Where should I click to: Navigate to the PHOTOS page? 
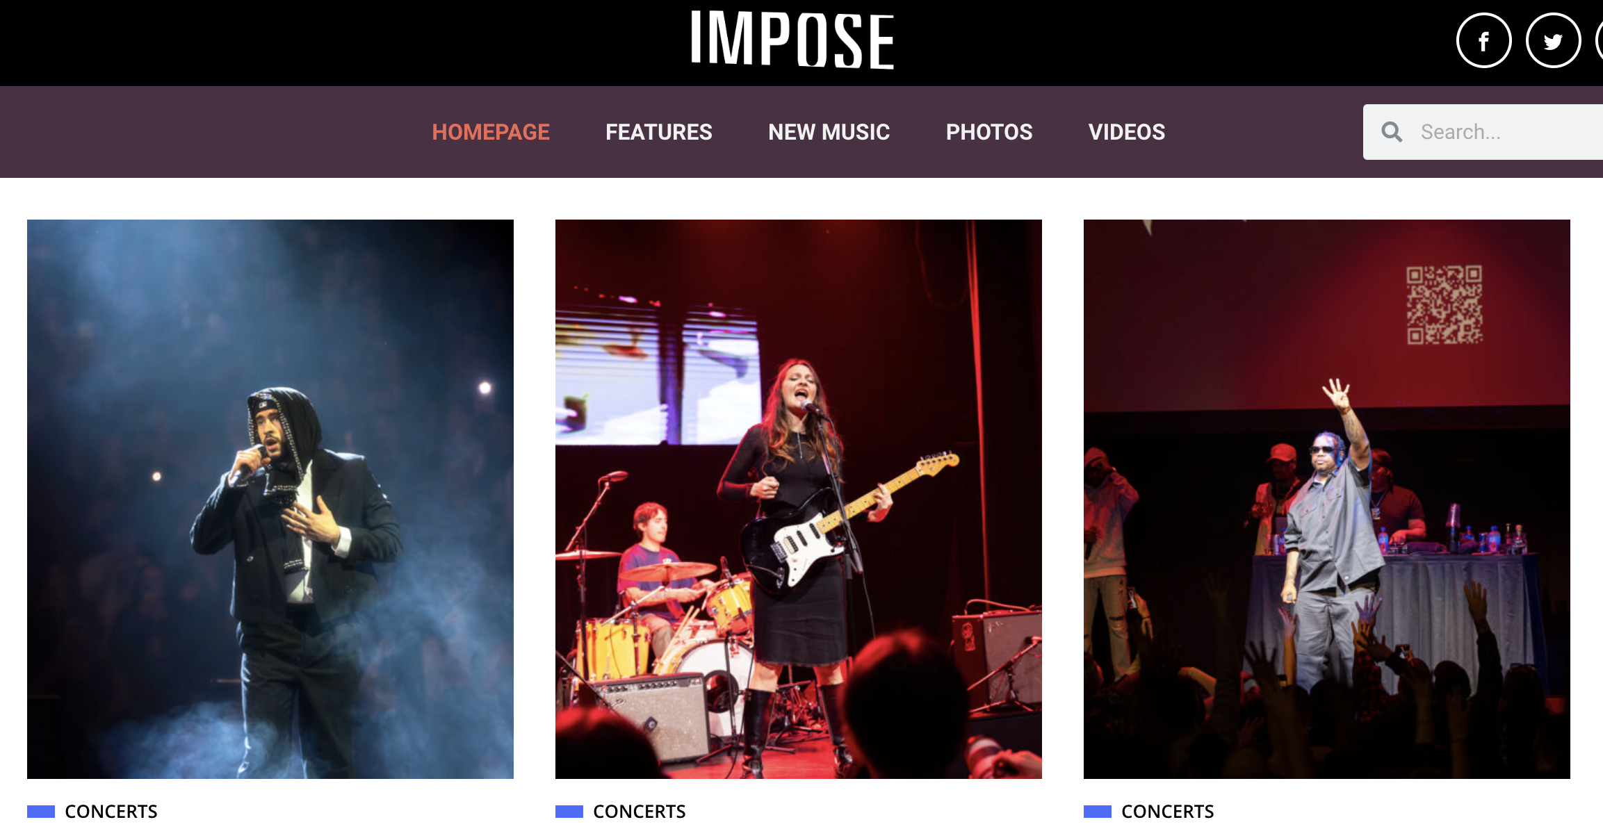[989, 132]
